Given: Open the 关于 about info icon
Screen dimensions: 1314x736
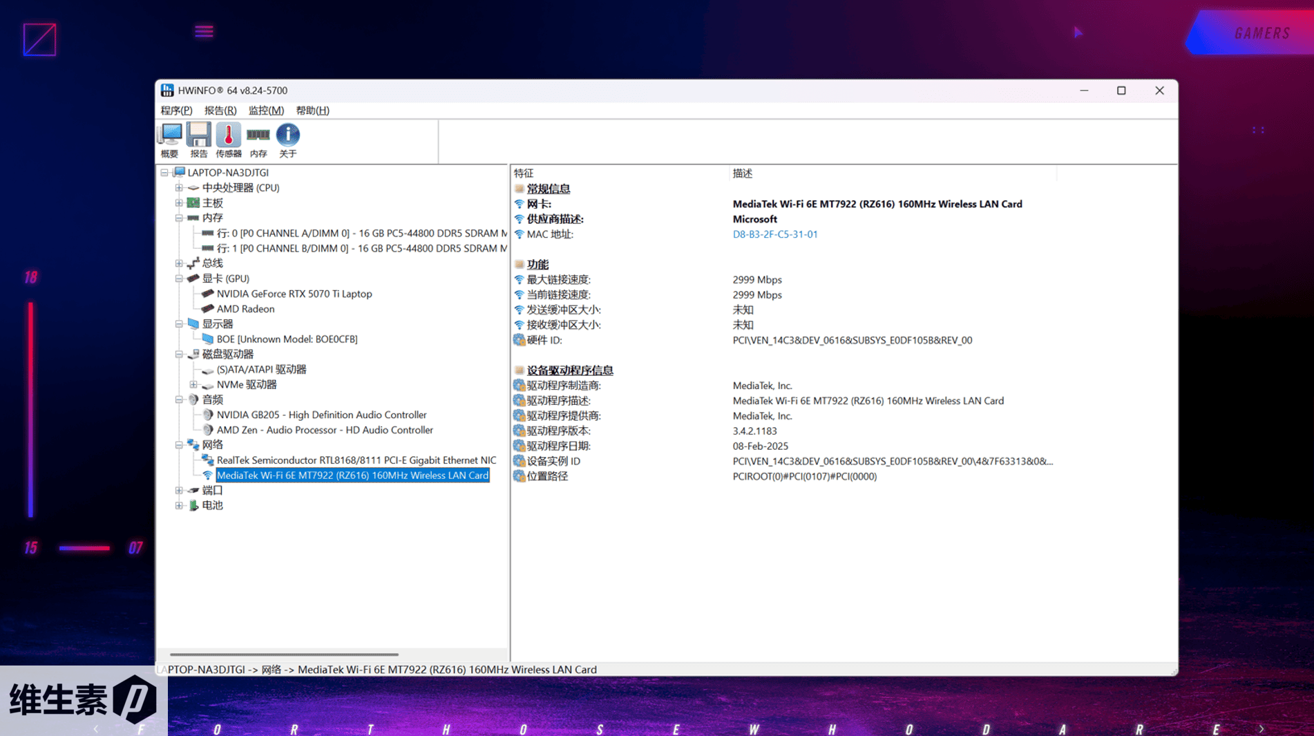Looking at the screenshot, I should (x=288, y=140).
